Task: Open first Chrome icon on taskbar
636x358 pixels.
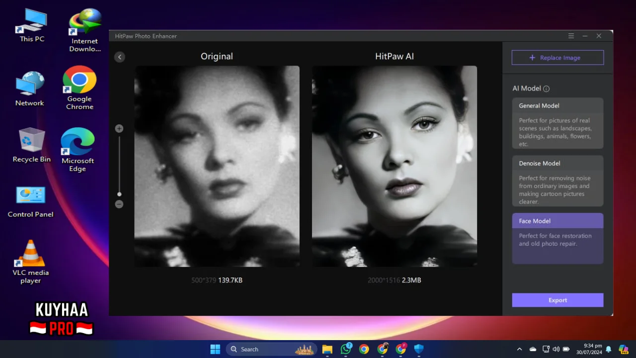Action: pyautogui.click(x=364, y=349)
